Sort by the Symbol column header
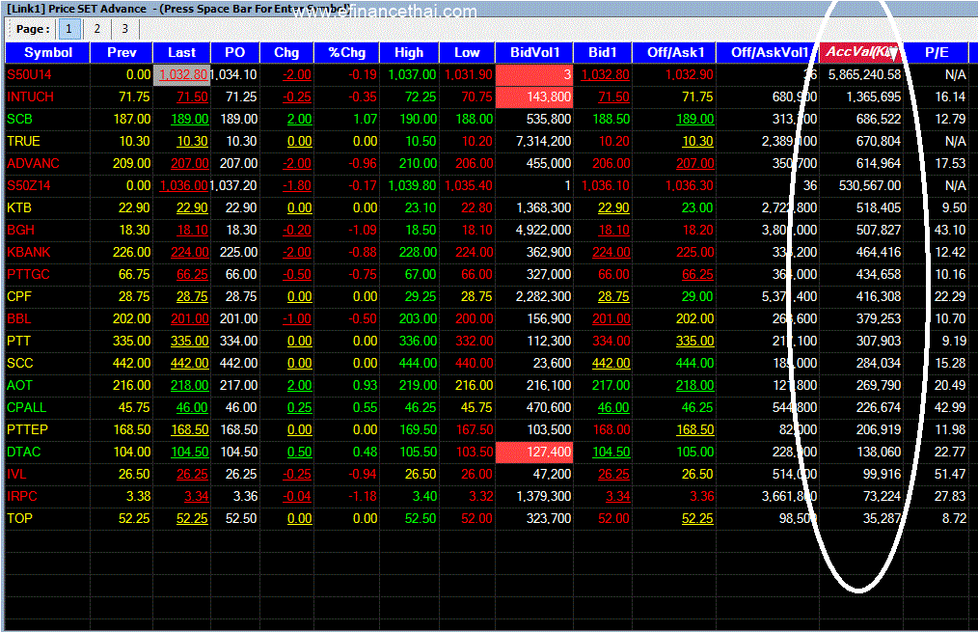Screen dimensions: 978x632 click(x=48, y=52)
